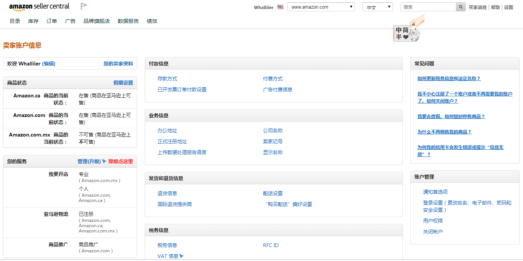This screenshot has width=523, height=261.
Task: Open FAQ 如何更新税务信息和法定名称？
Action: click(449, 79)
